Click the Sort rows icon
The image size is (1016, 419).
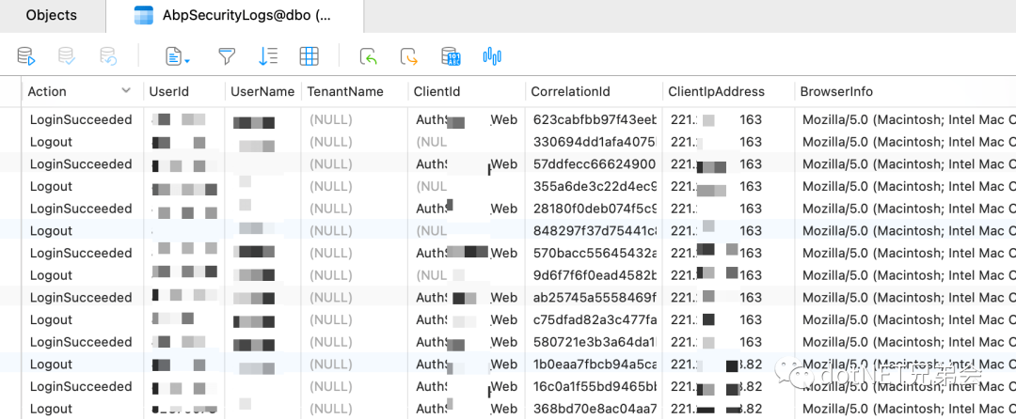click(267, 56)
